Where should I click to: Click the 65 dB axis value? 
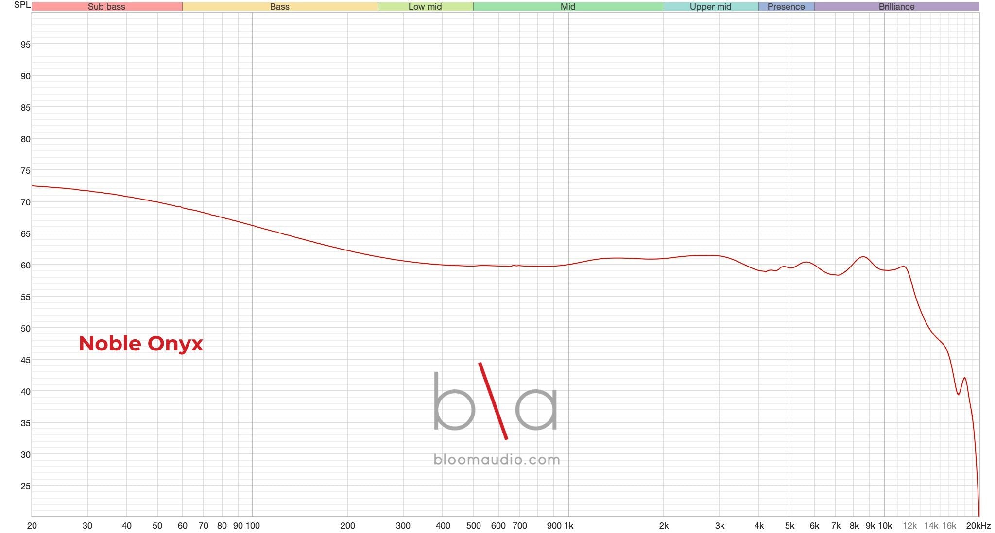[x=25, y=234]
